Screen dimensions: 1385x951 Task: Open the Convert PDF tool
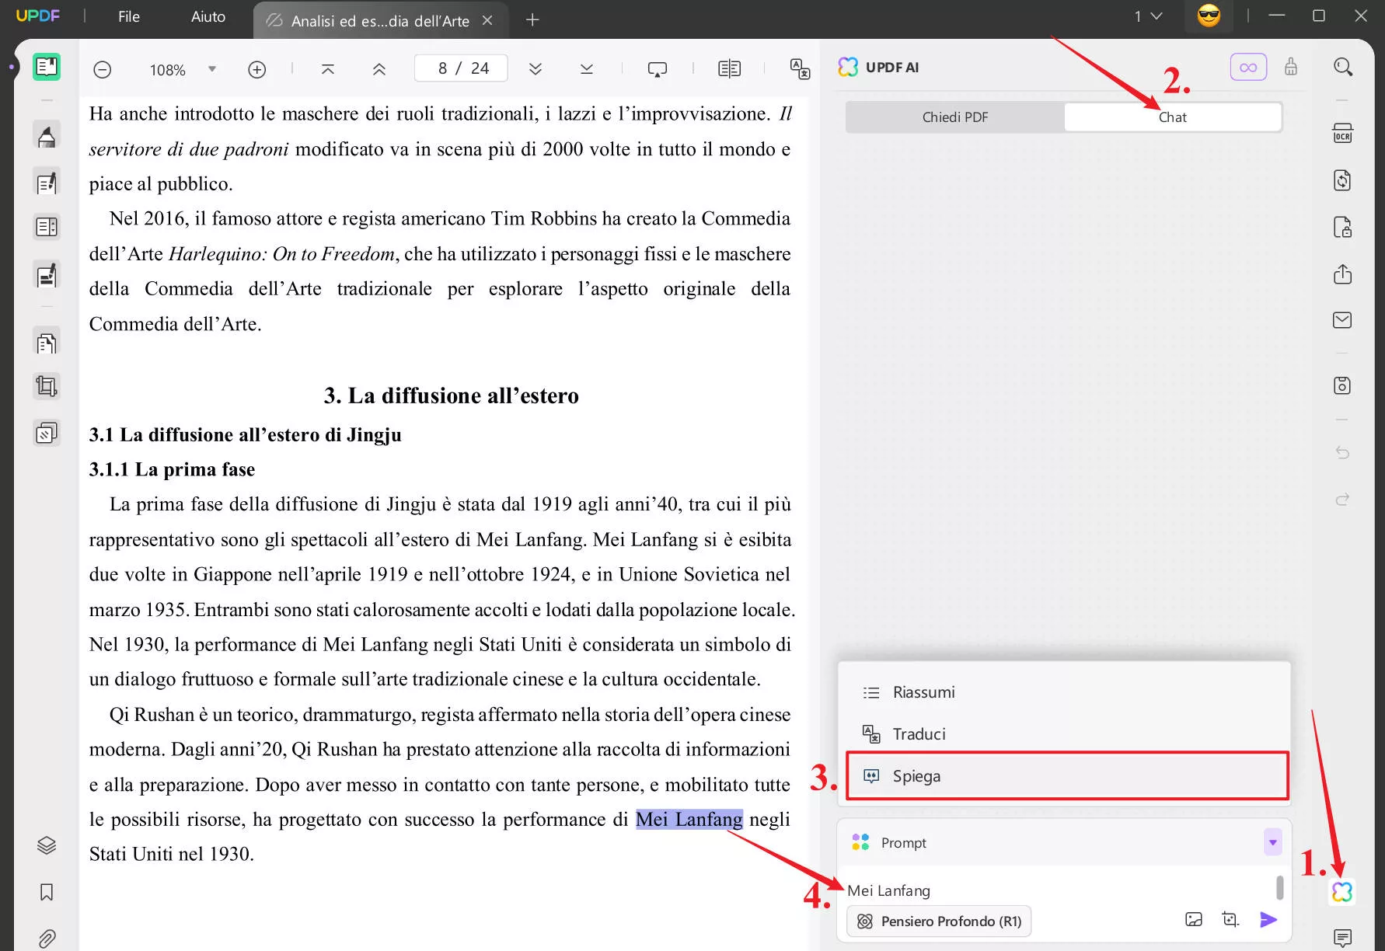tap(1344, 180)
